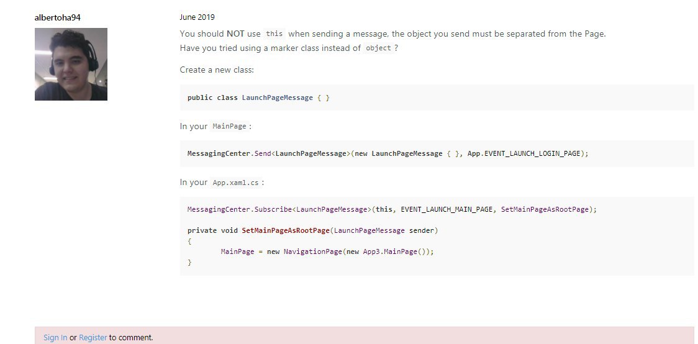Click the inline 'App.xaml.cs' code label

click(x=235, y=183)
